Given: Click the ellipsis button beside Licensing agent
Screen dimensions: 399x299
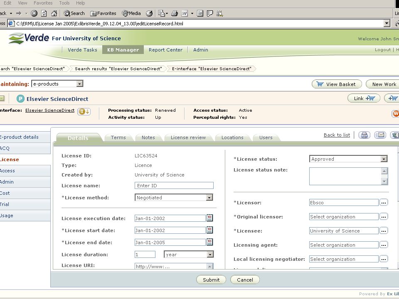Looking at the screenshot, I should point(384,245).
